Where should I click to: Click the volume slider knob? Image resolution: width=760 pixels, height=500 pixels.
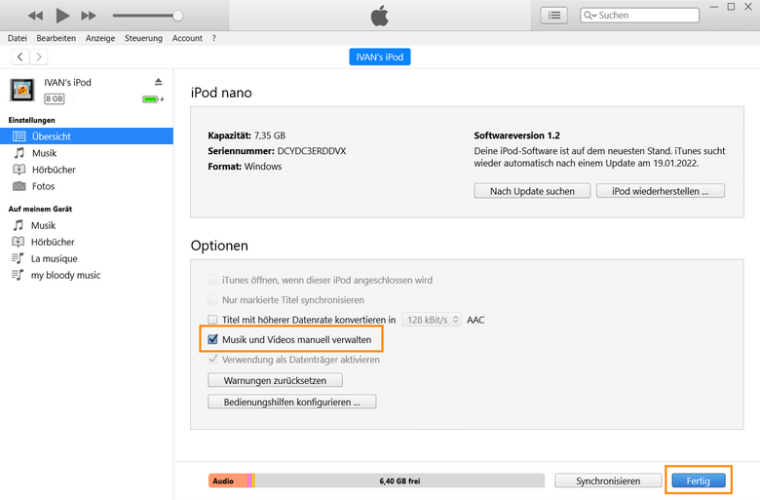pyautogui.click(x=178, y=16)
